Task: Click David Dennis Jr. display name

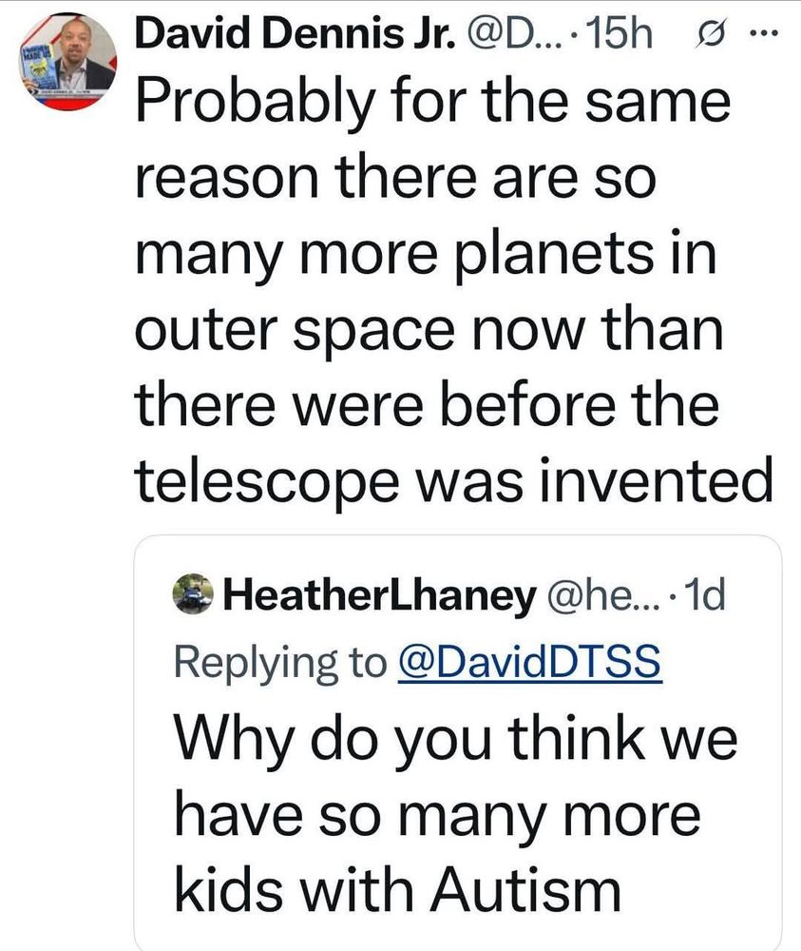Action: (295, 34)
